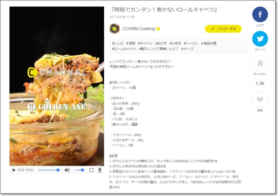Open CCHAN Cooking channel name link
This screenshot has width=278, height=196.
[x=139, y=29]
